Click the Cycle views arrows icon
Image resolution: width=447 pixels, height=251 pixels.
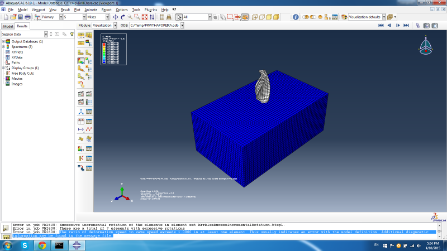pyautogui.click(x=152, y=17)
